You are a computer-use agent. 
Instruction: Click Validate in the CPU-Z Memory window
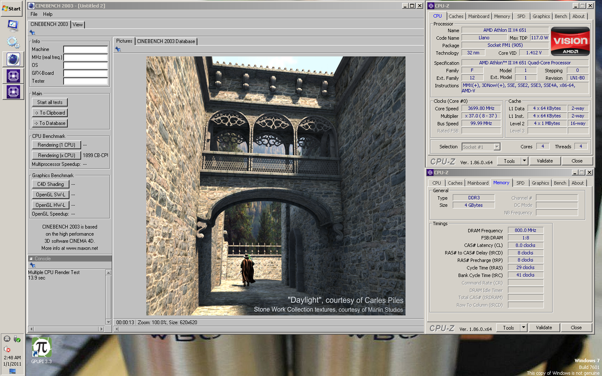point(544,328)
